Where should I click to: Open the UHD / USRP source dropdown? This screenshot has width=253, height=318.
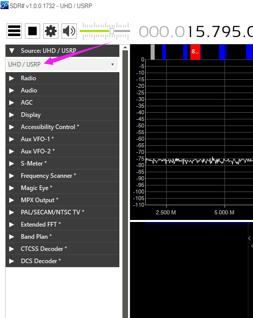(62, 65)
